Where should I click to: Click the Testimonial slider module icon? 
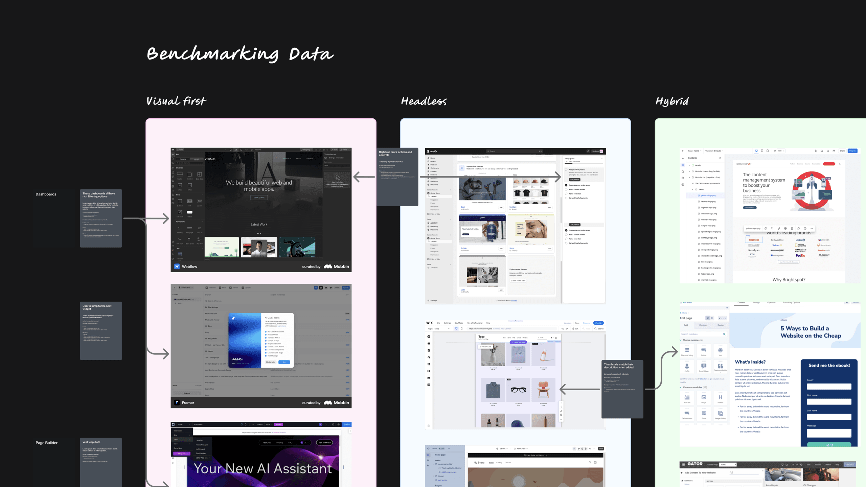tap(721, 366)
